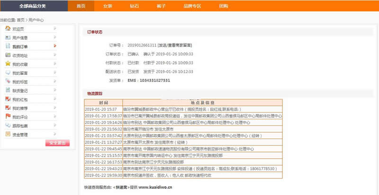Click 首页 in the breadcrumb path

click(20, 20)
